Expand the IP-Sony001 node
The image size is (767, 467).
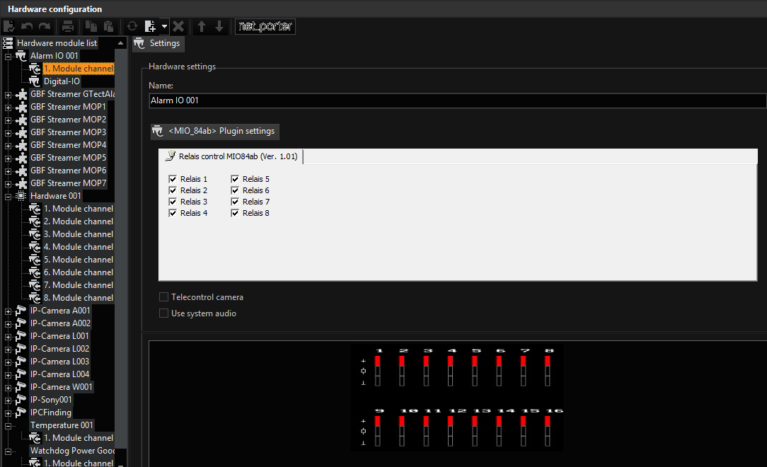coord(8,400)
